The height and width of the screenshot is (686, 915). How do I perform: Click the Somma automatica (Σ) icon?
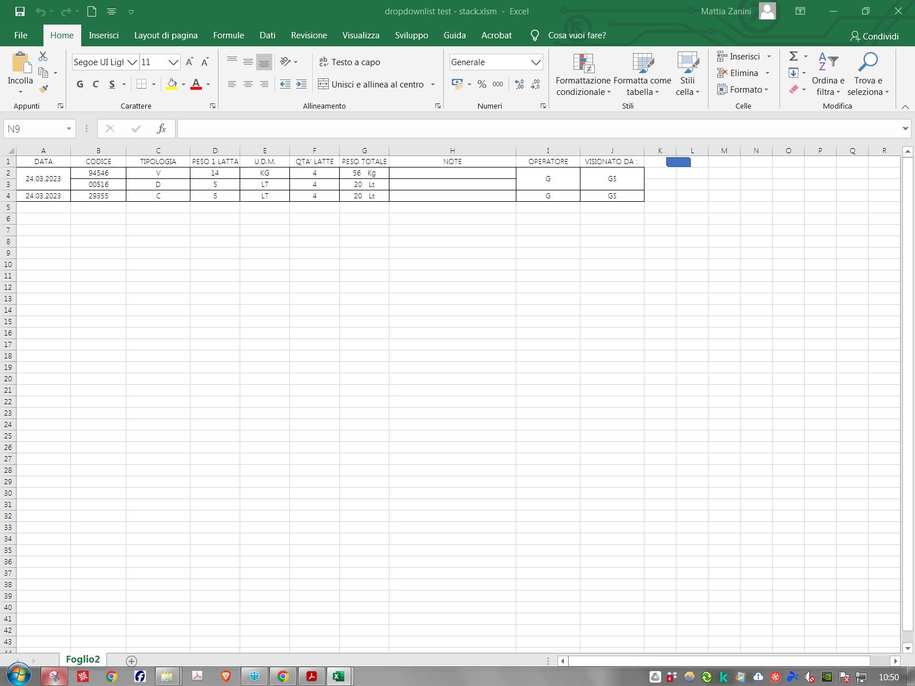pos(793,56)
